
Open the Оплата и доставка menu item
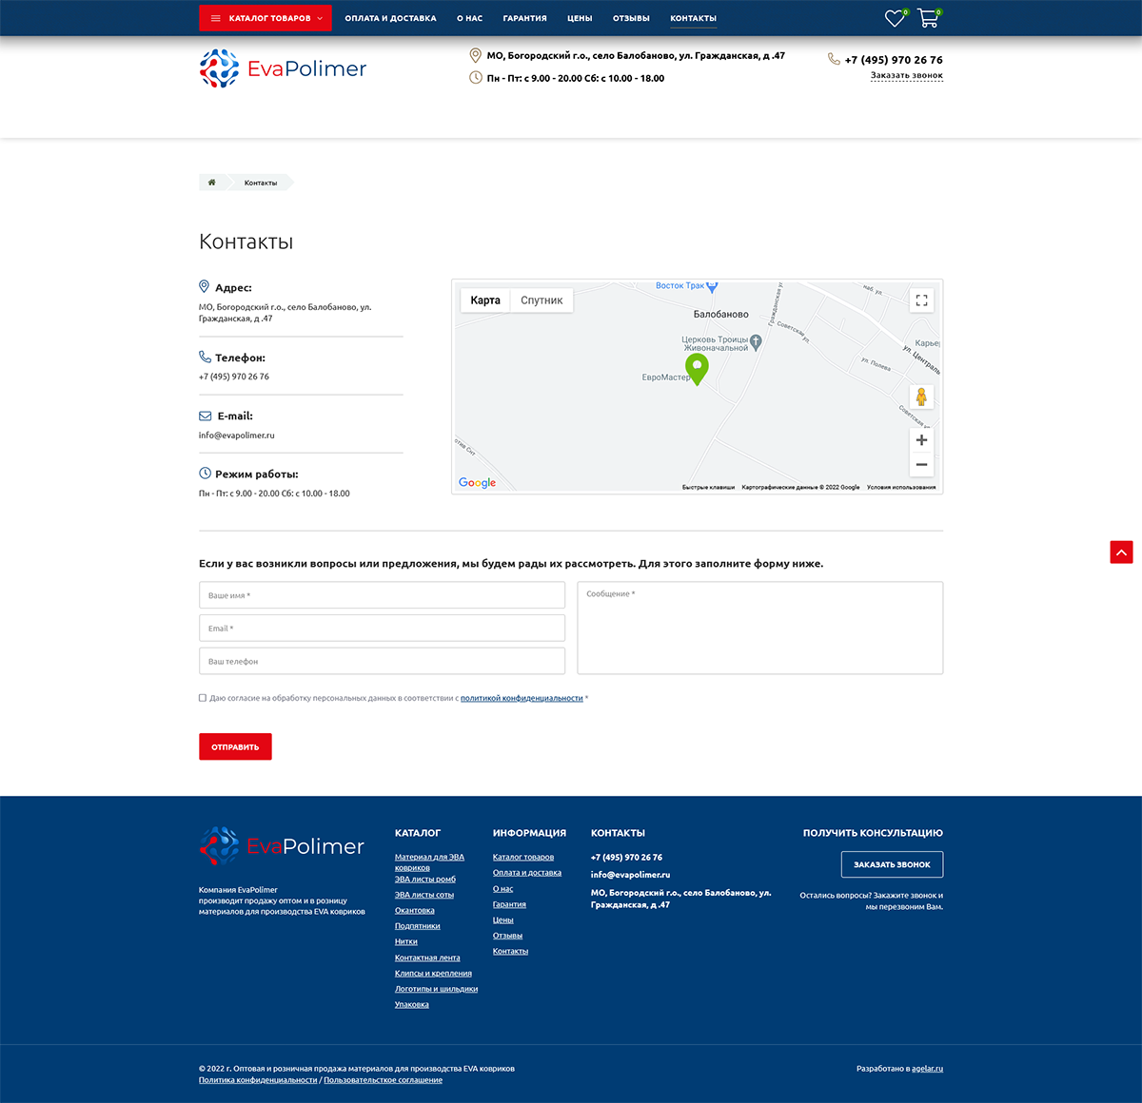(390, 18)
